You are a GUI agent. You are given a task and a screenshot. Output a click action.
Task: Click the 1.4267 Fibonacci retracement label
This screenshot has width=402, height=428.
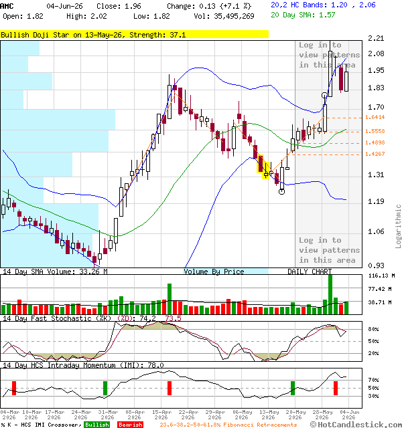(375, 154)
